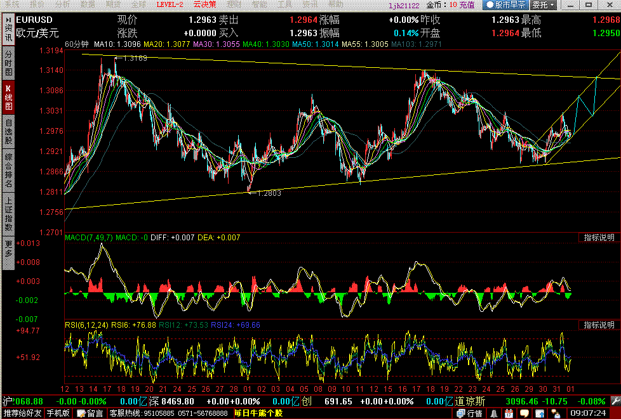
Task: Open the 报价 menu
Action: click(37, 4)
